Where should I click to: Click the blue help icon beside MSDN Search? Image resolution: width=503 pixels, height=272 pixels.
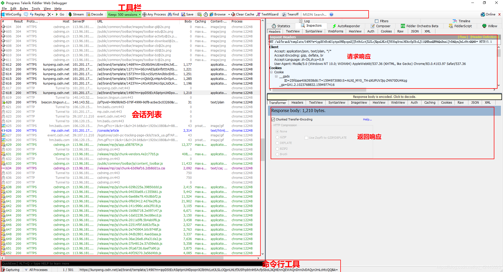coord(331,14)
